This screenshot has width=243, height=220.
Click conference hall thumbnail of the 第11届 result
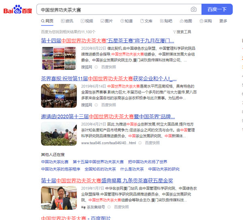click(59, 96)
